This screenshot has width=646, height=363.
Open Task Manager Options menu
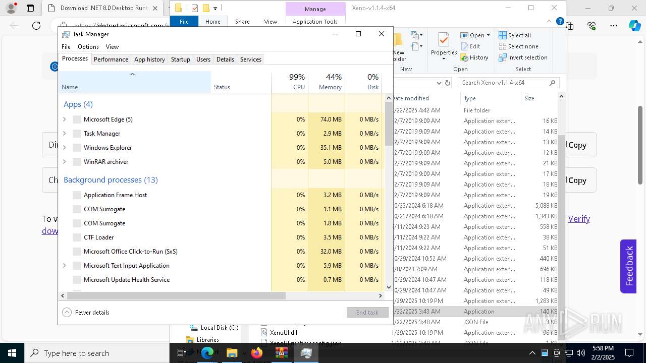click(88, 46)
